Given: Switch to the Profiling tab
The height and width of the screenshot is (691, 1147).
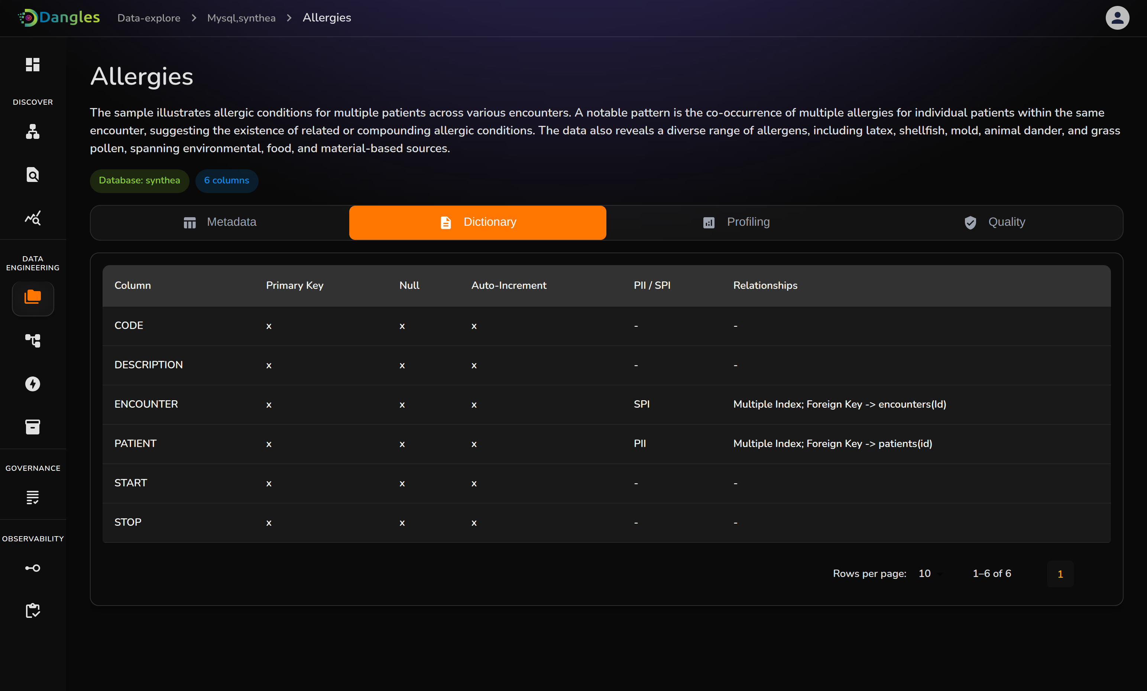Looking at the screenshot, I should tap(735, 222).
